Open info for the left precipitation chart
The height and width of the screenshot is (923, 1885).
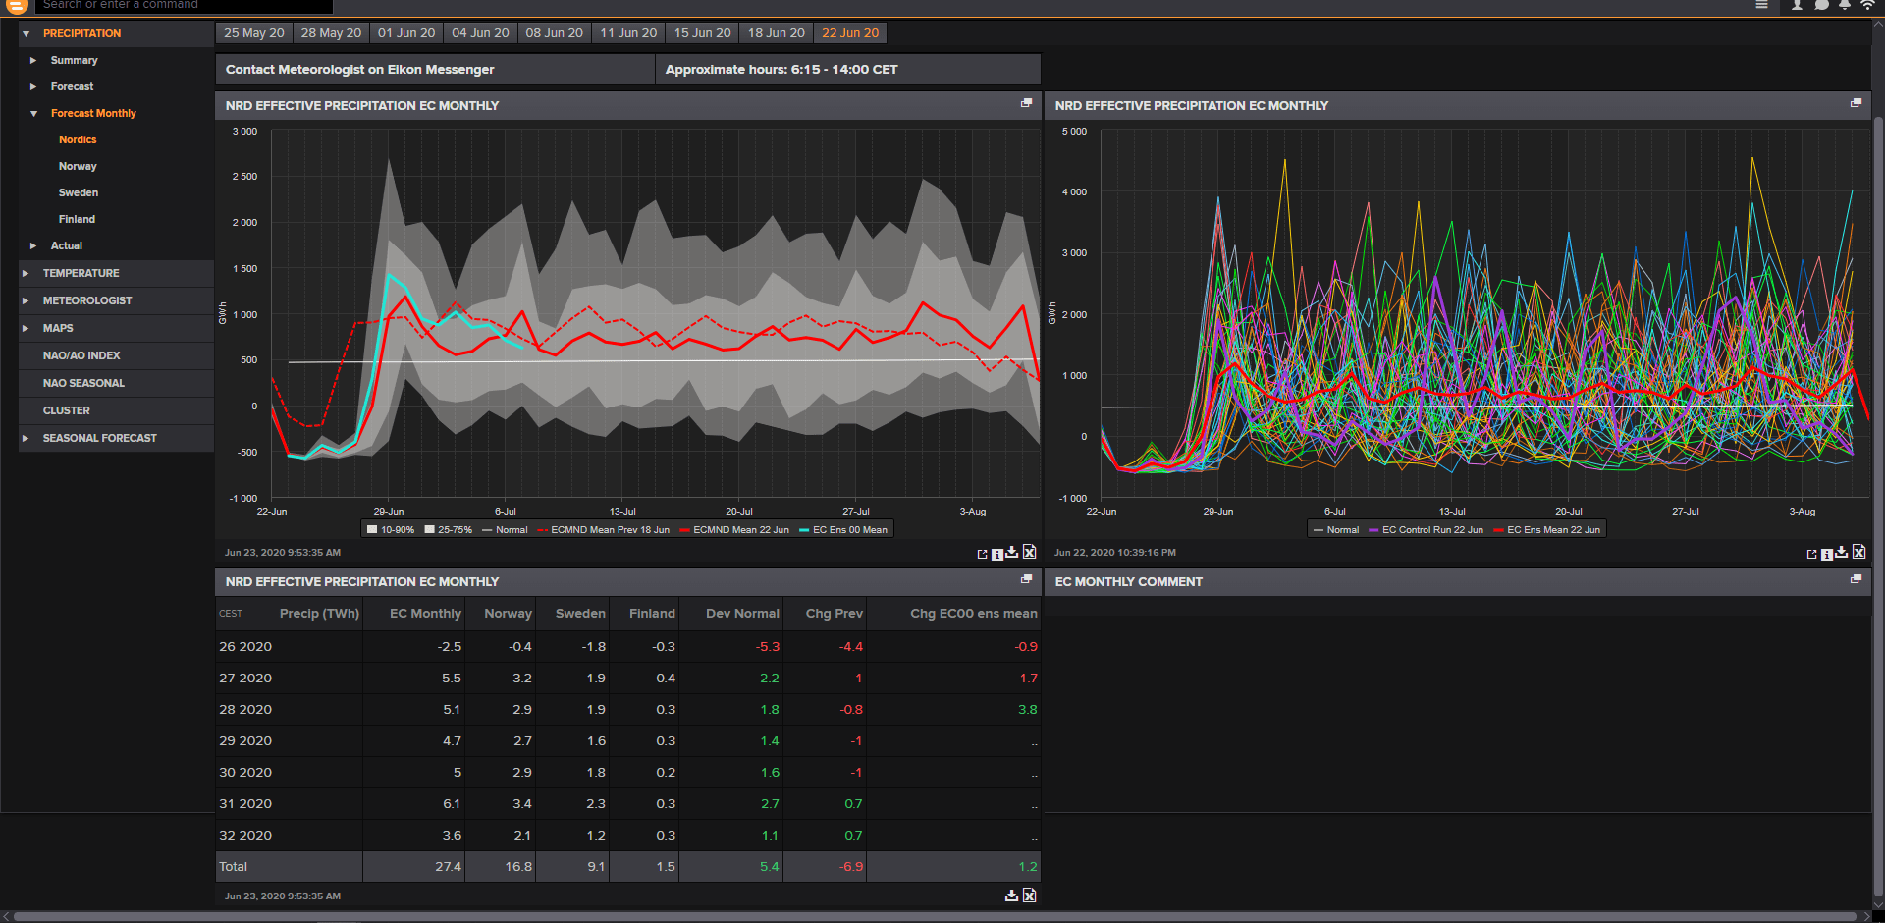[997, 555]
